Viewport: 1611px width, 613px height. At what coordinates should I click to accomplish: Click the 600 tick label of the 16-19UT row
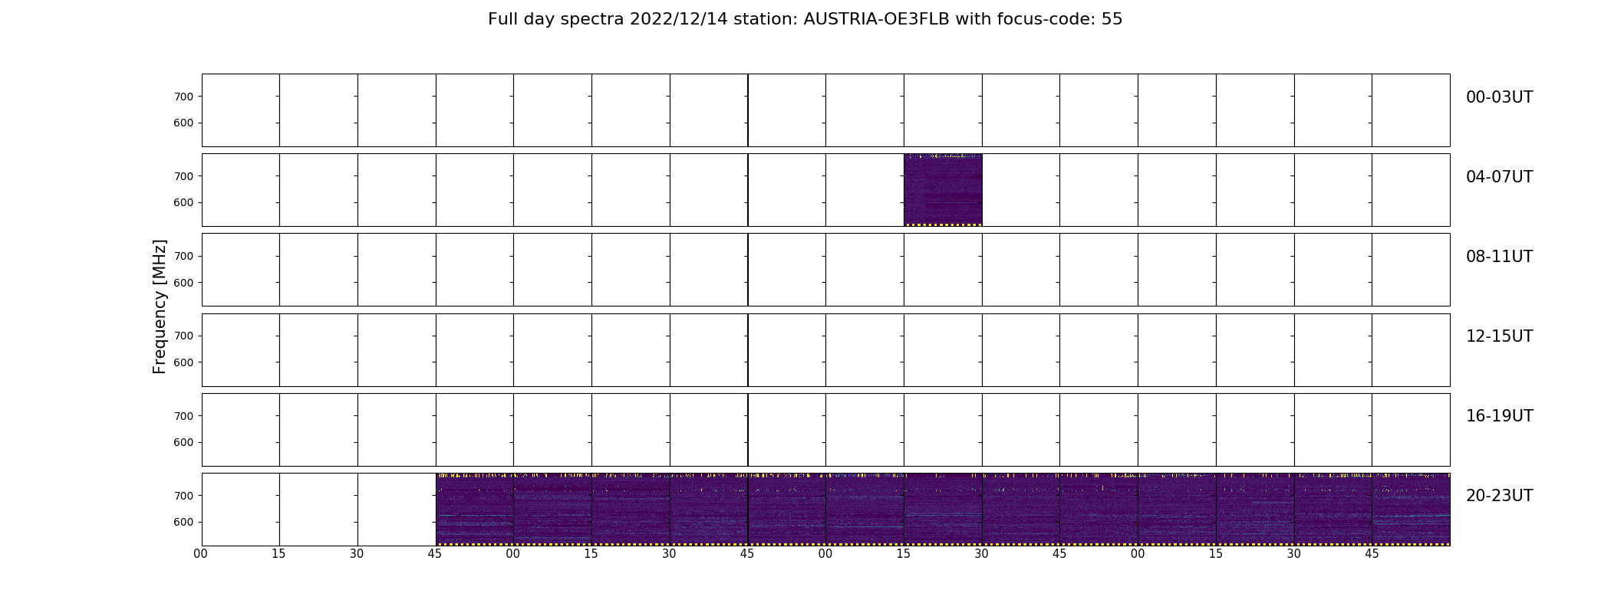pyautogui.click(x=183, y=442)
